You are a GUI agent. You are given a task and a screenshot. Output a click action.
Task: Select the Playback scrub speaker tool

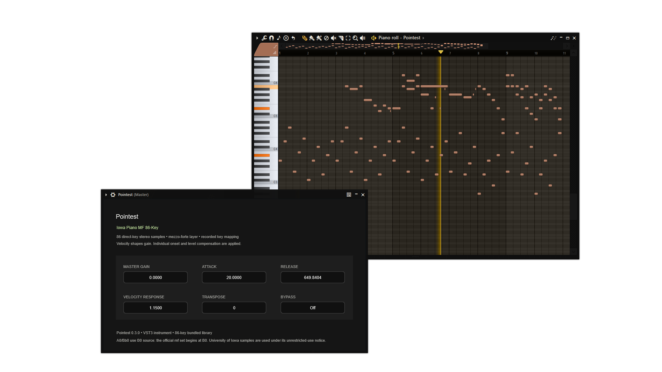coord(363,38)
